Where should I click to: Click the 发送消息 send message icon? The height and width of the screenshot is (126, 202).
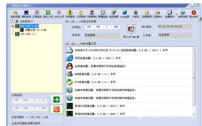(114, 14)
